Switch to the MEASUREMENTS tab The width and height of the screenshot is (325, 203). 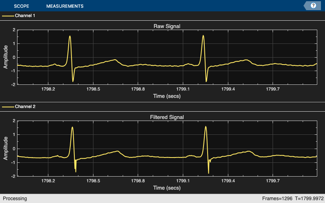(65, 6)
